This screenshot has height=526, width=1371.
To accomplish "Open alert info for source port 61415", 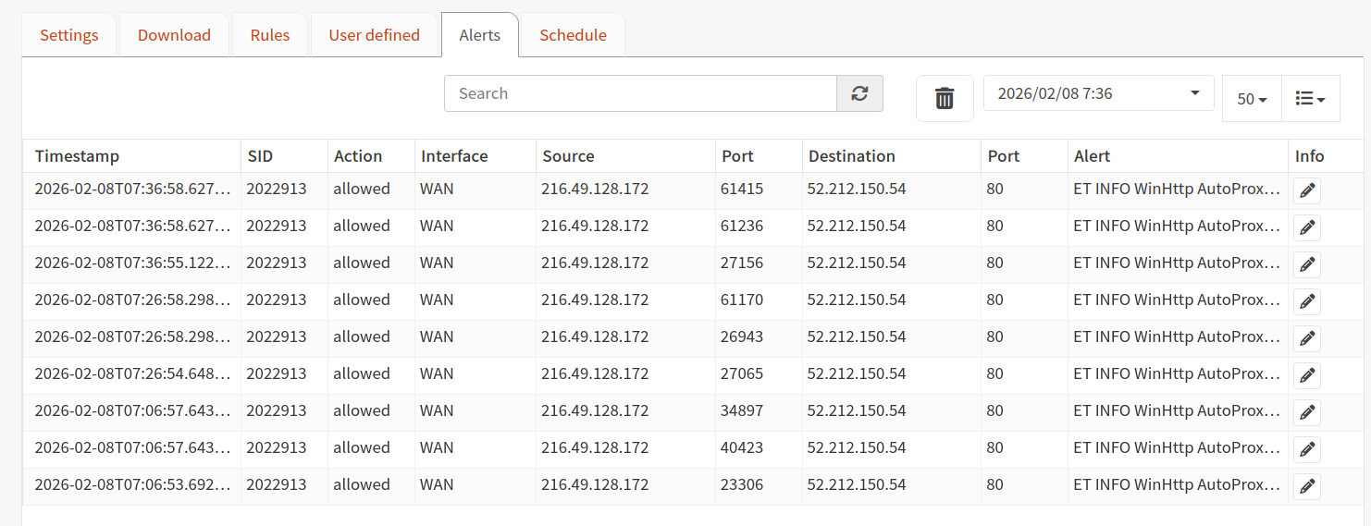I will (1306, 190).
